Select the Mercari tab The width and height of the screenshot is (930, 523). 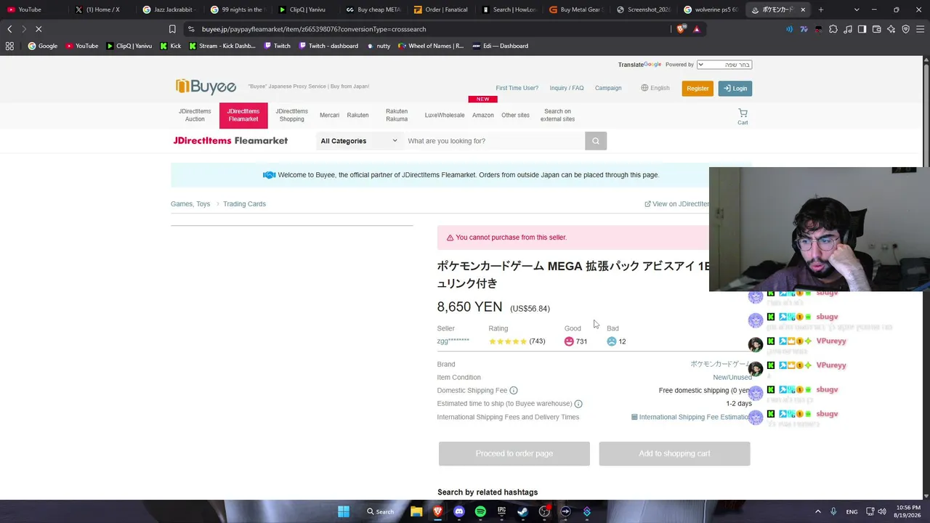click(329, 115)
